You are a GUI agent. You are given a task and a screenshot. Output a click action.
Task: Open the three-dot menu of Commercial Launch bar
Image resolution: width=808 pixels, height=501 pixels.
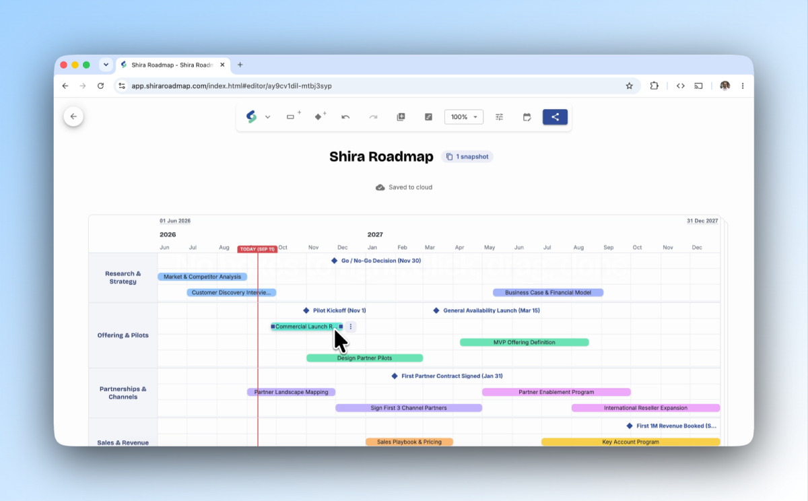point(351,327)
